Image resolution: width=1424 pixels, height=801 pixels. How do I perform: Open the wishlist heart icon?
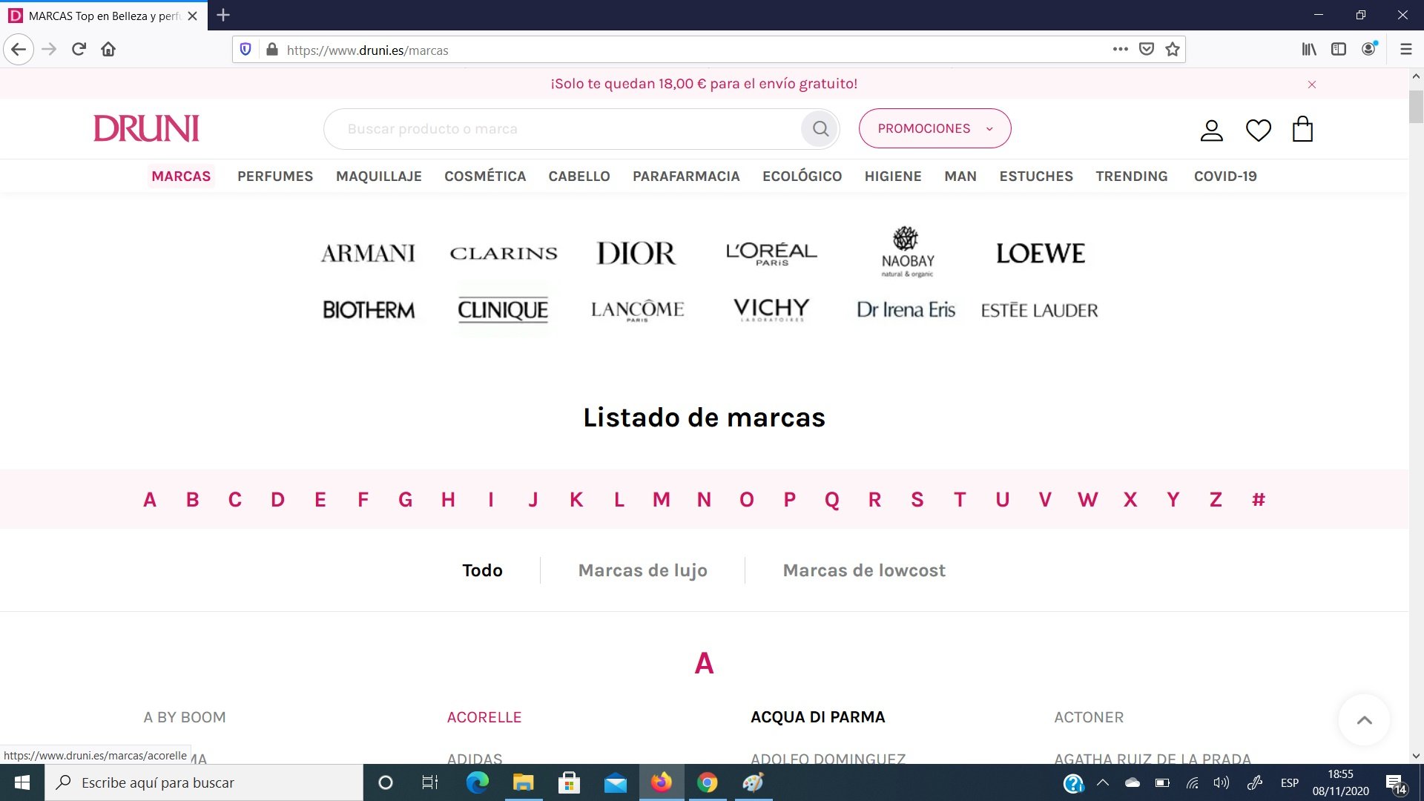point(1258,130)
